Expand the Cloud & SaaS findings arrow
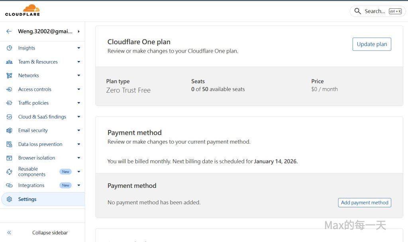This screenshot has height=242, width=408. pyautogui.click(x=78, y=117)
